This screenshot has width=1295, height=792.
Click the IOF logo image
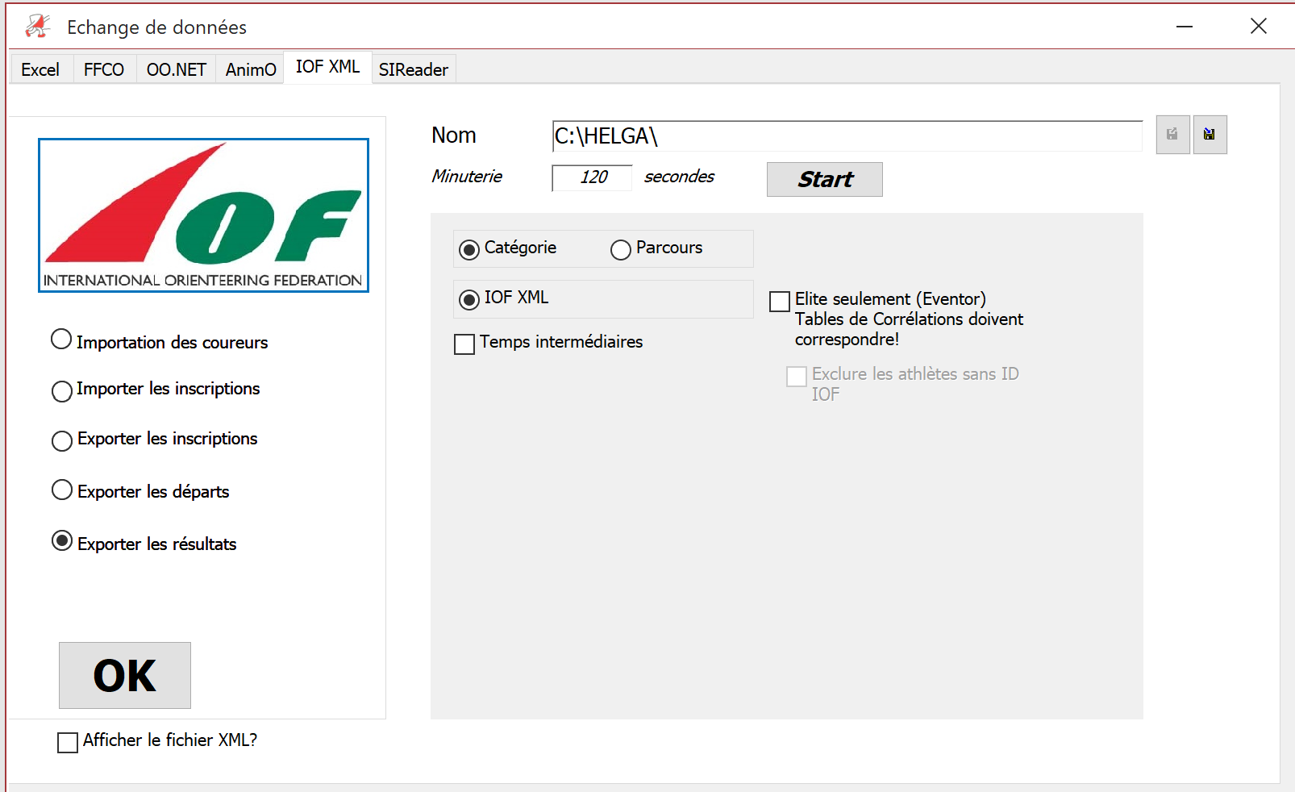pos(203,215)
